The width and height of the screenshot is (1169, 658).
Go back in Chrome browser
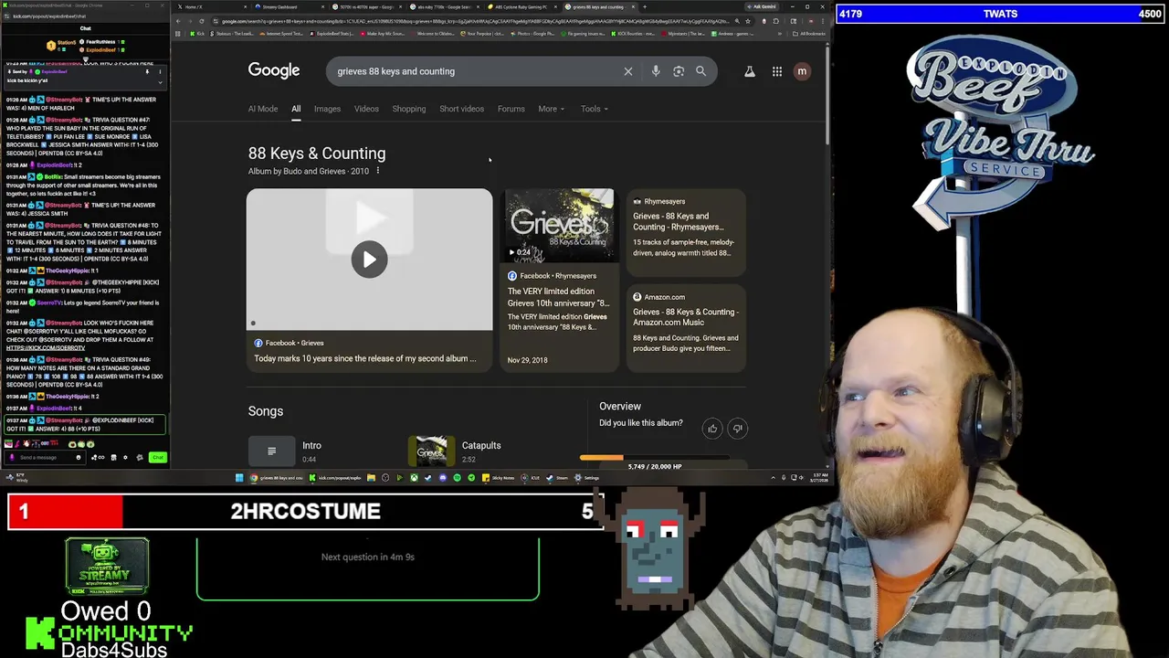(178, 21)
